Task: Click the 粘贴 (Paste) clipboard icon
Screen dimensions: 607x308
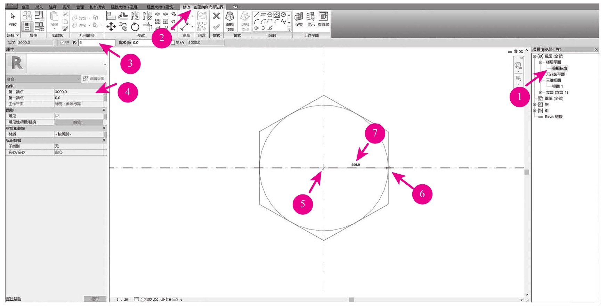Action: (x=54, y=17)
